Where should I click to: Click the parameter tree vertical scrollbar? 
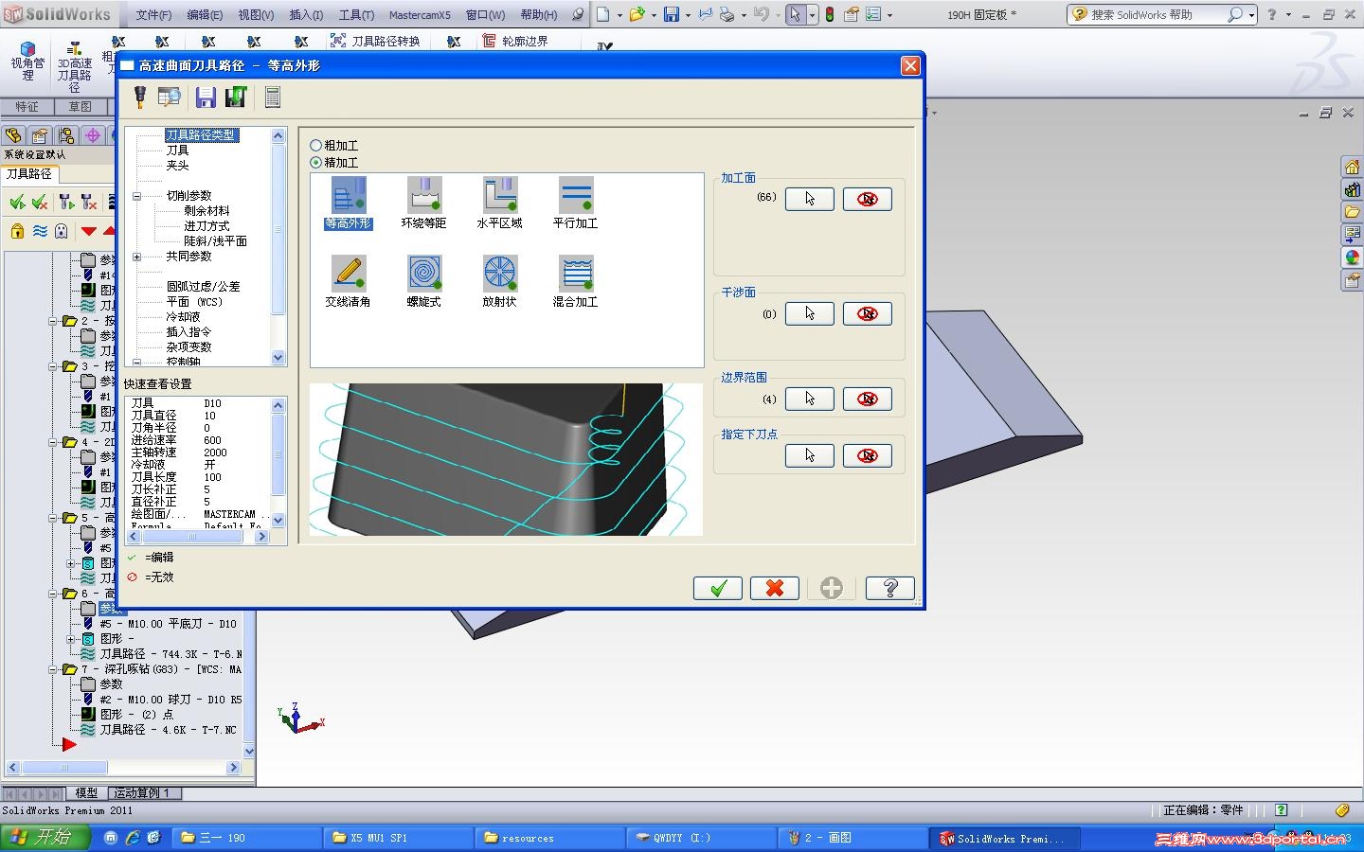pyautogui.click(x=278, y=246)
